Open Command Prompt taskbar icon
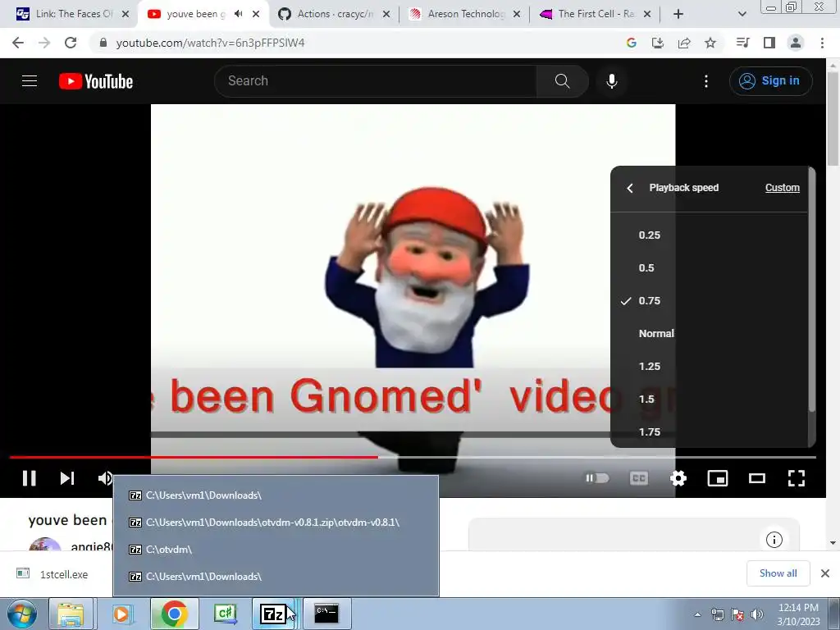Viewport: 840px width, 630px height. tap(326, 614)
